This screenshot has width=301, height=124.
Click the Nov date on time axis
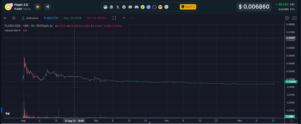[240, 120]
